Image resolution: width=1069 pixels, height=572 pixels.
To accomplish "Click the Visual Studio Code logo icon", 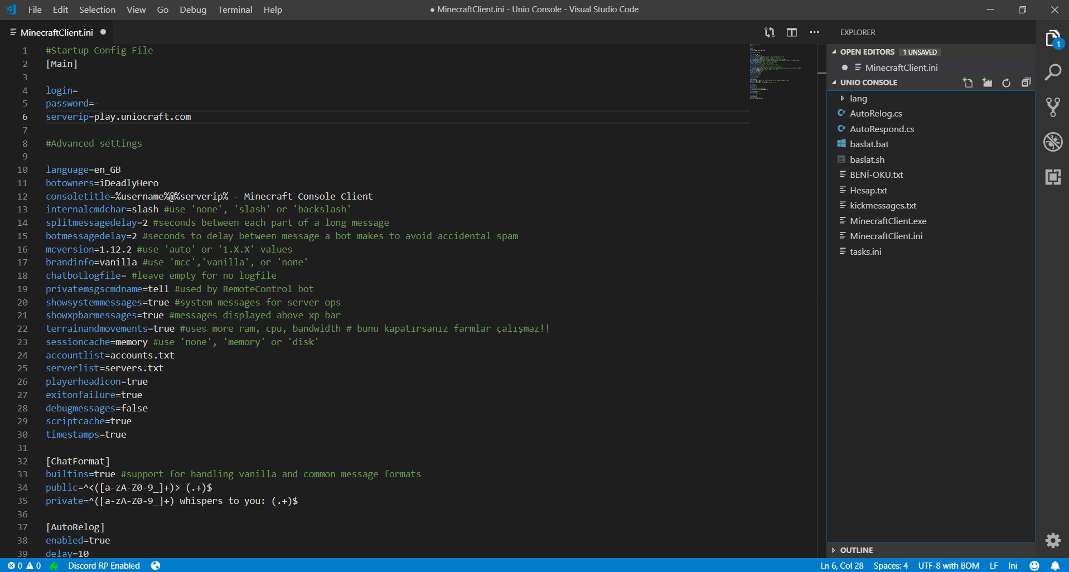I will click(11, 9).
